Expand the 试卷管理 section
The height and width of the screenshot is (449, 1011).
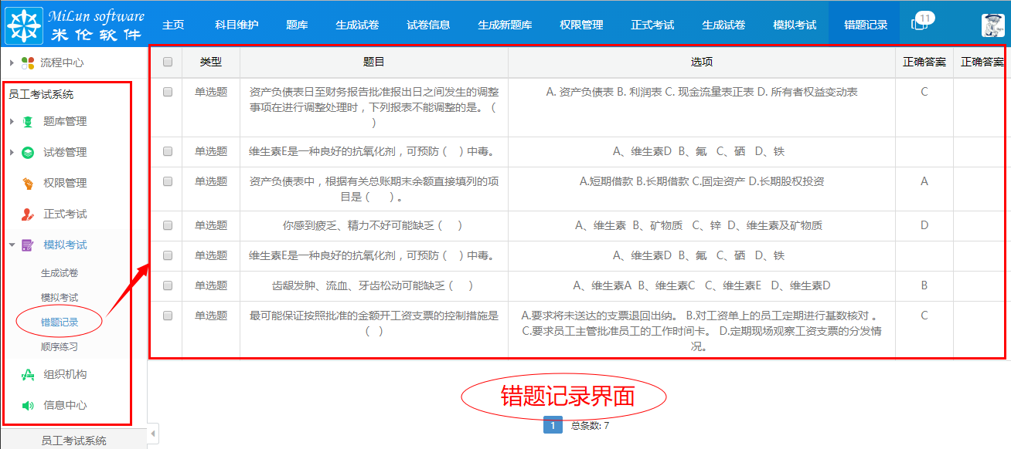pyautogui.click(x=11, y=152)
